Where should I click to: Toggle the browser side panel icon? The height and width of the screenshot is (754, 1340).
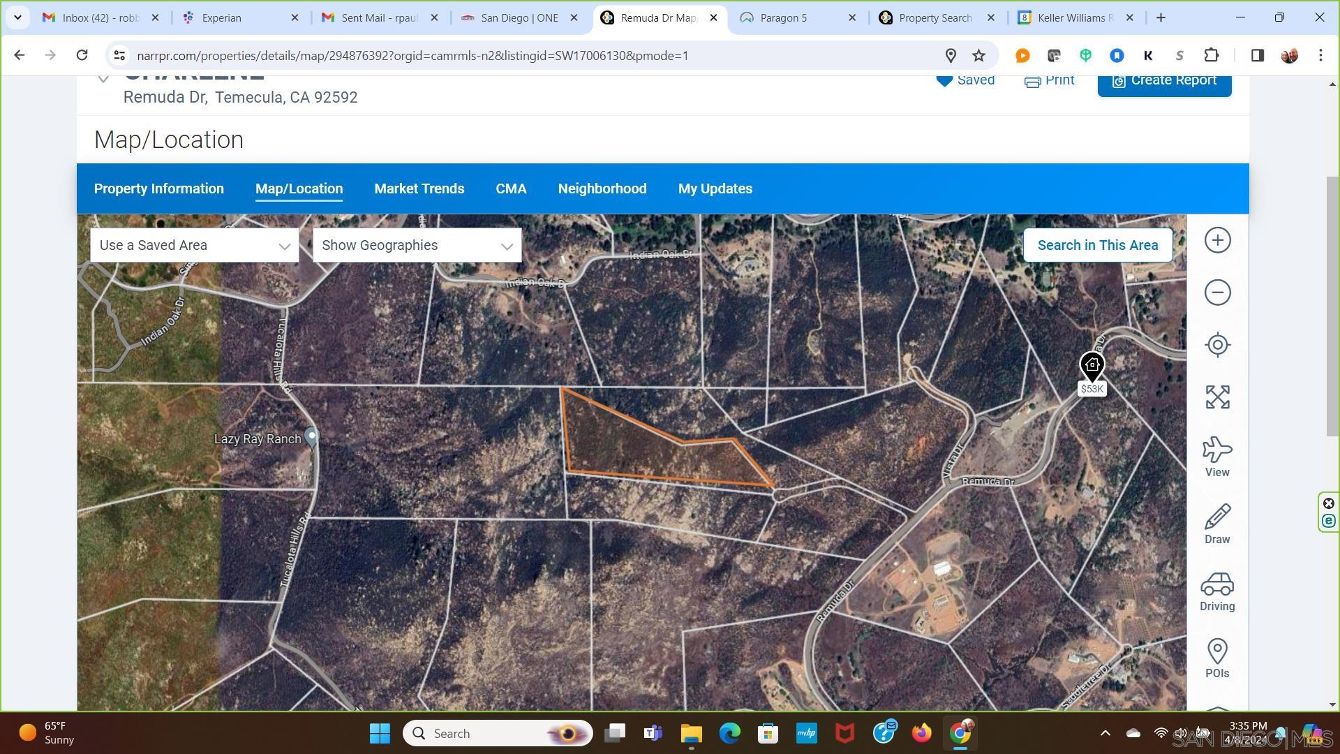(1257, 56)
